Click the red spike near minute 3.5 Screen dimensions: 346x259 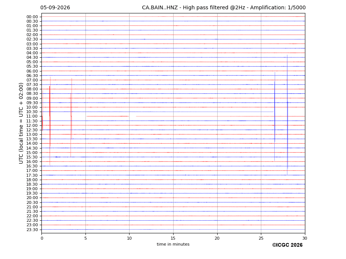[x=71, y=116]
